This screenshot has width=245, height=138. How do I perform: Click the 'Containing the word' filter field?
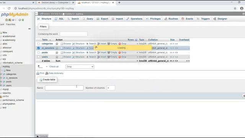pyautogui.click(x=73, y=34)
